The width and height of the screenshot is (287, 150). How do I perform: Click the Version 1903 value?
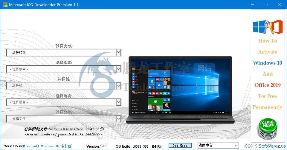click(x=104, y=146)
